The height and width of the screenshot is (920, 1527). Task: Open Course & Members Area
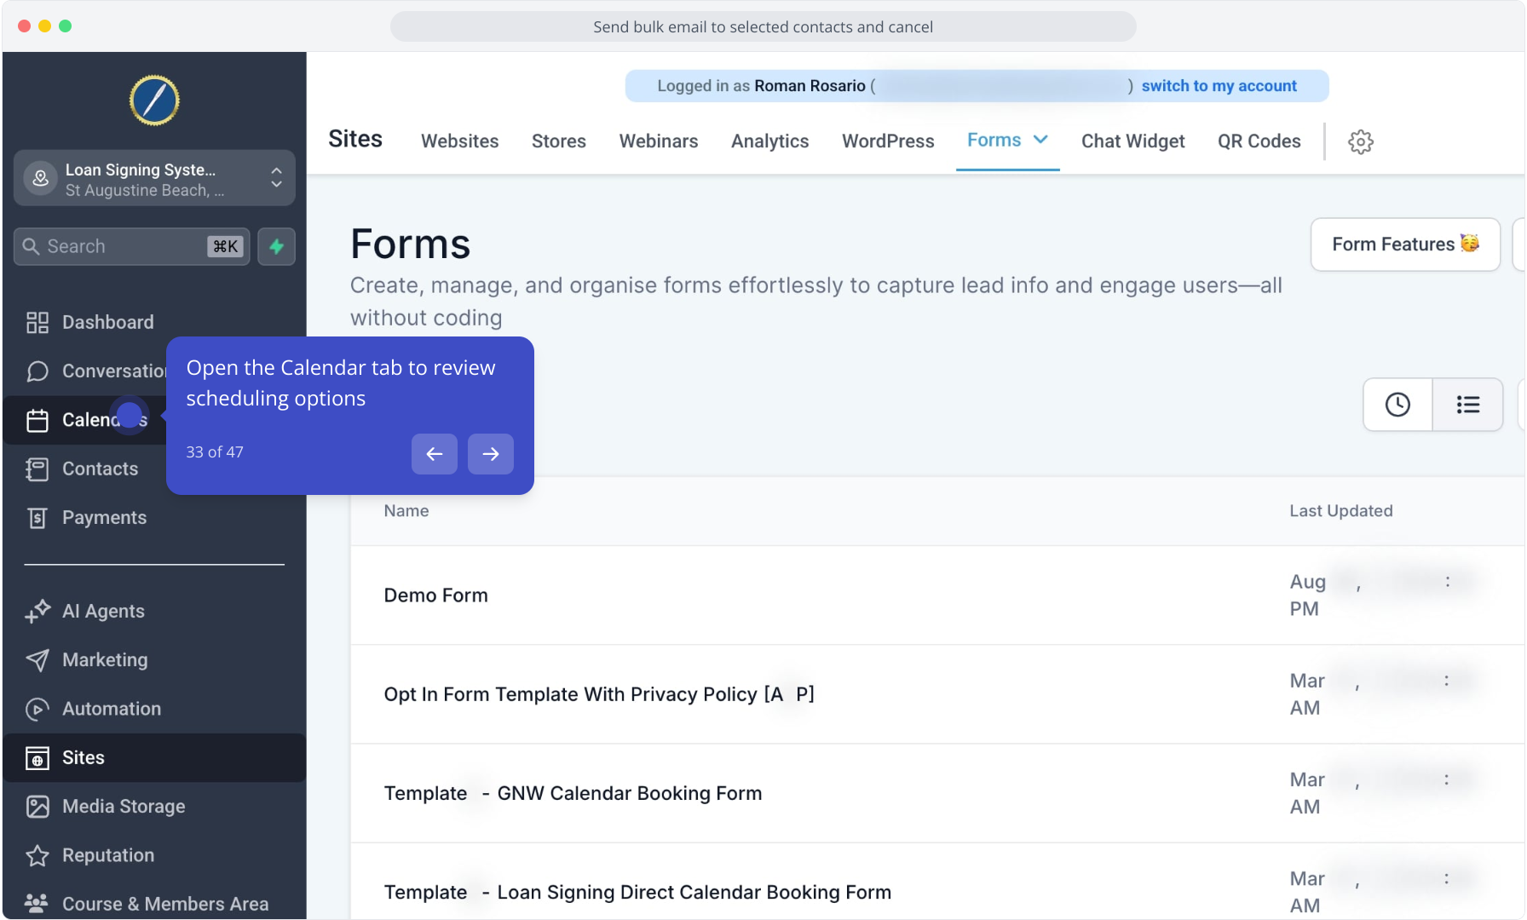(154, 903)
